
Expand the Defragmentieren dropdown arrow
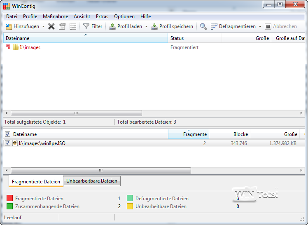pyautogui.click(x=260, y=27)
